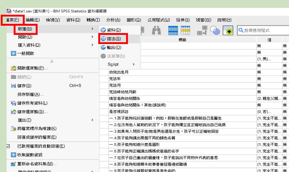Toggle 已啟用檔案的自動回復 checkbox
289x172 pixels.
[8, 146]
